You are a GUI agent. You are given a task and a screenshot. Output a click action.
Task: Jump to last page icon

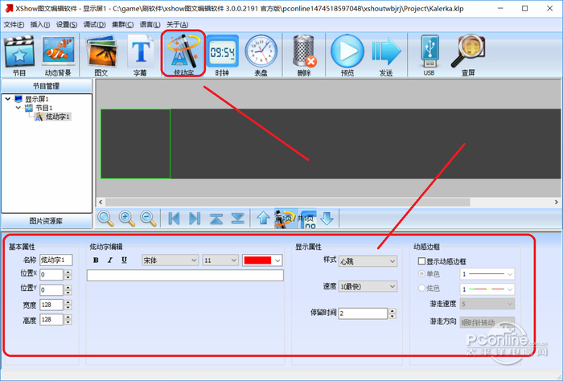point(195,218)
